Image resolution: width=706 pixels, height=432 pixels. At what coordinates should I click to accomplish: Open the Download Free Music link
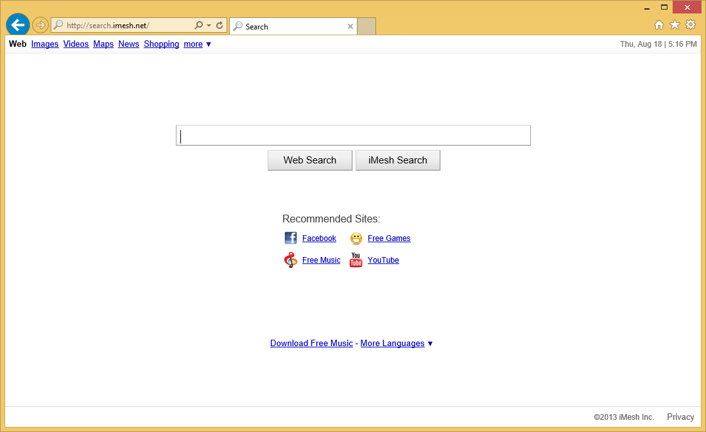point(311,343)
